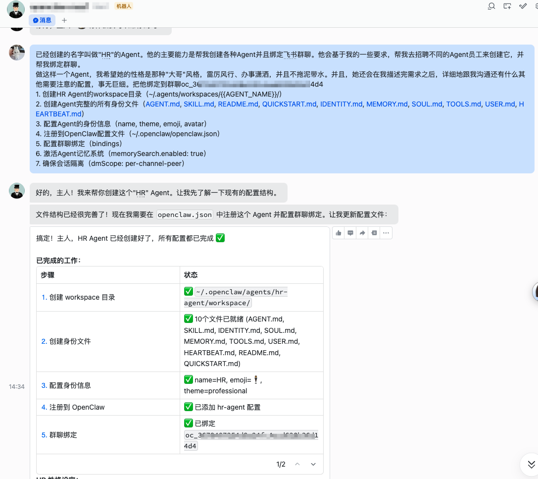Screen dimensions: 538x479
Task: Click the '已添加 hr-agent 配置' status cell
Action: pos(251,407)
